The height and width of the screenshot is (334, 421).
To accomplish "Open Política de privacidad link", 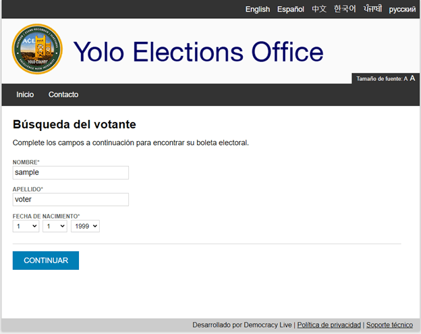I will click(329, 325).
